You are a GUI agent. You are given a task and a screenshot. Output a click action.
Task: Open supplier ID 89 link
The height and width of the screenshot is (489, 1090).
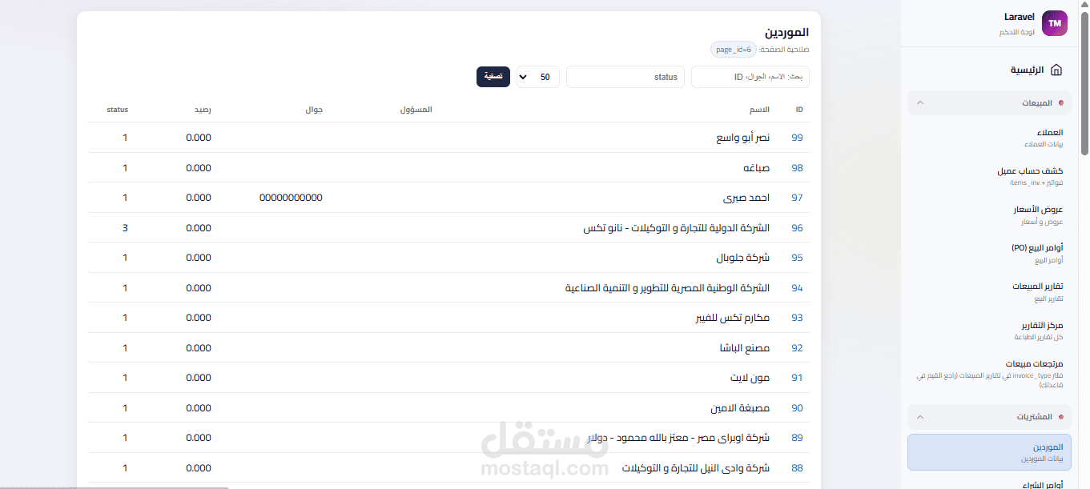[x=797, y=438]
